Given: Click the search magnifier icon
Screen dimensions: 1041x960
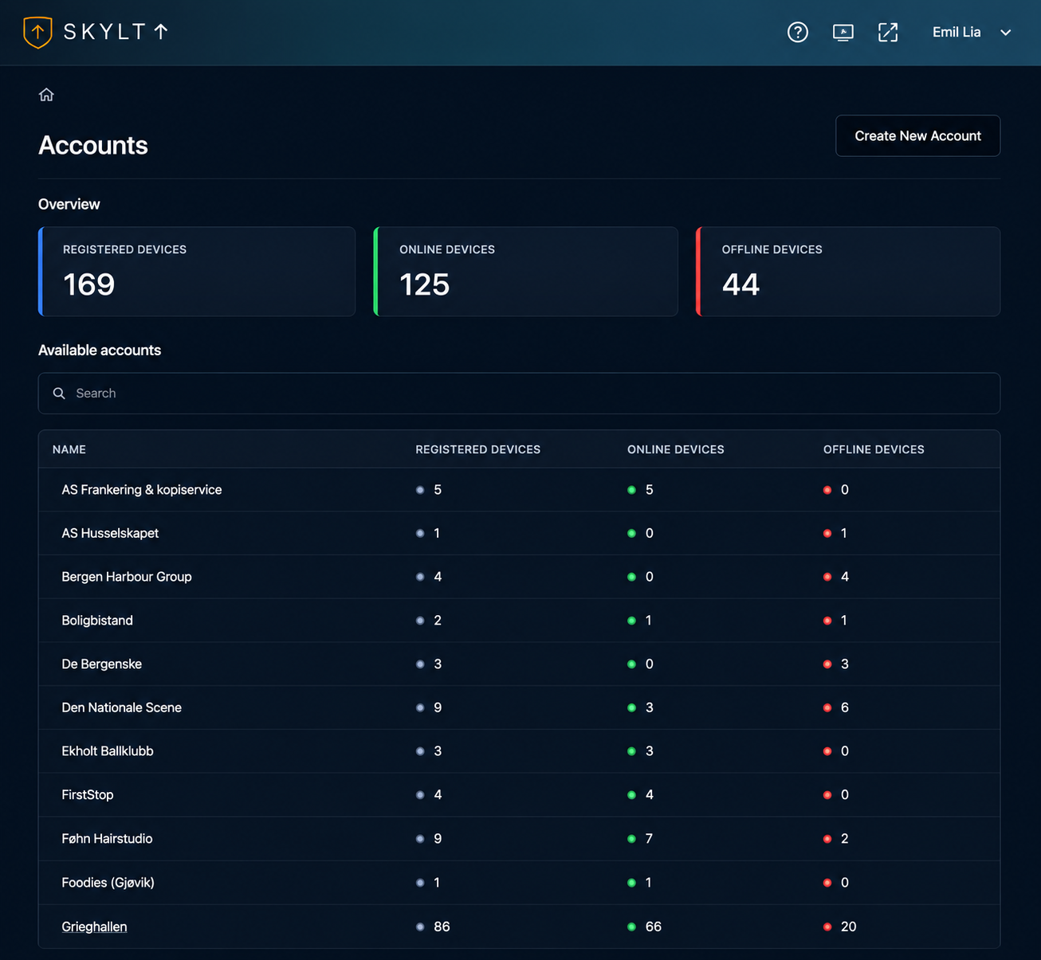Looking at the screenshot, I should (x=59, y=394).
